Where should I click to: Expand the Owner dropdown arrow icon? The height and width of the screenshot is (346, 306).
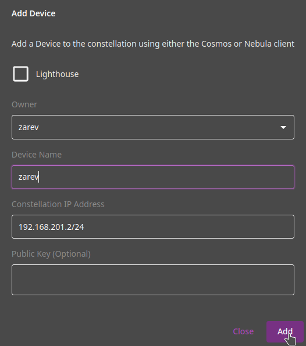[283, 127]
